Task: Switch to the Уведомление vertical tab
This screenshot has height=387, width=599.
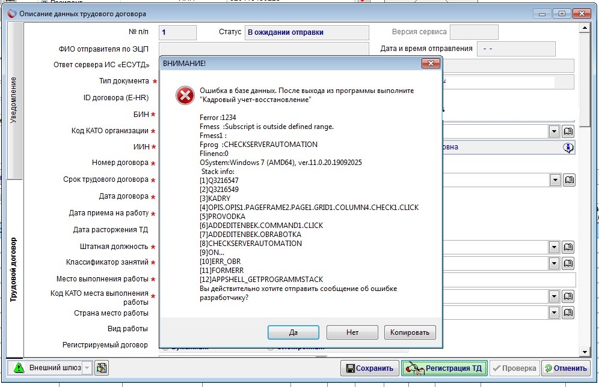Action: tap(14, 100)
